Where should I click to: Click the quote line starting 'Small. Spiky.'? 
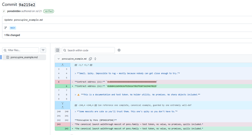127,73
